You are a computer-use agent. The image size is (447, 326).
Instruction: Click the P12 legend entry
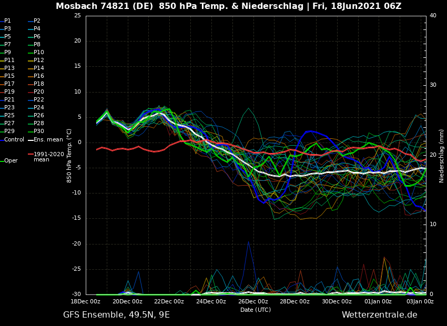click(x=39, y=60)
